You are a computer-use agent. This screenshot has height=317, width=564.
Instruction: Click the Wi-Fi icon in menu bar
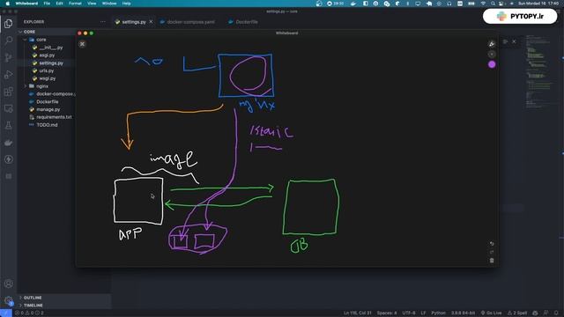point(483,4)
